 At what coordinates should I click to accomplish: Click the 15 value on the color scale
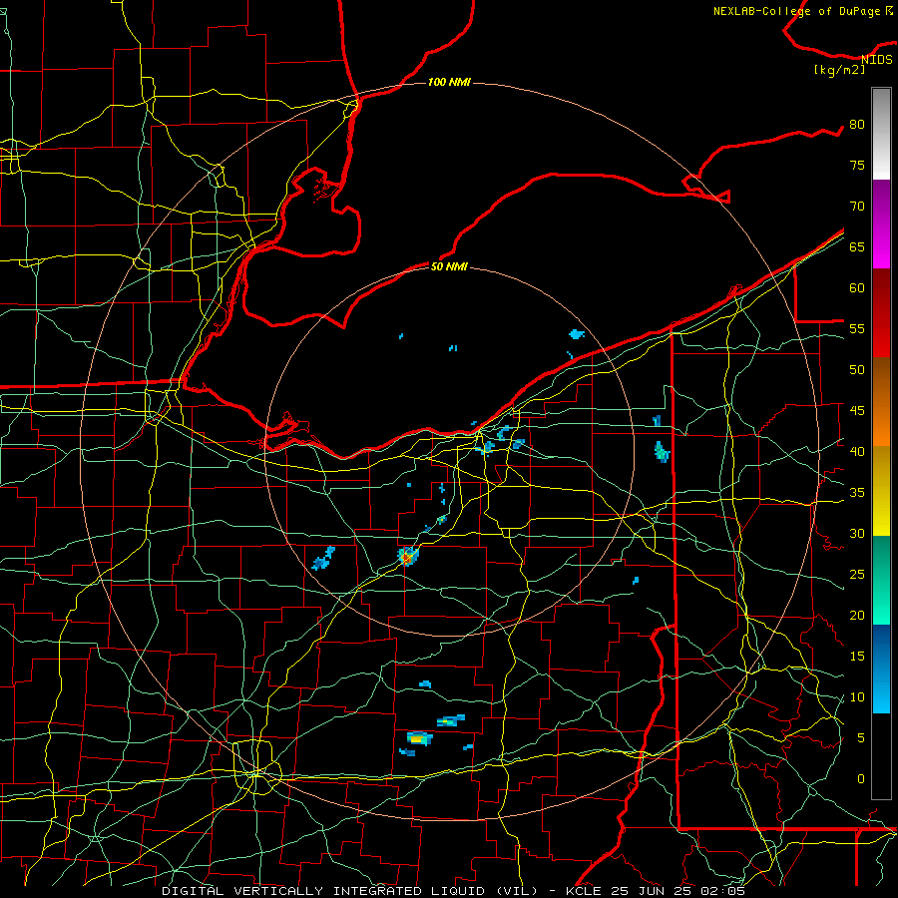coord(857,656)
